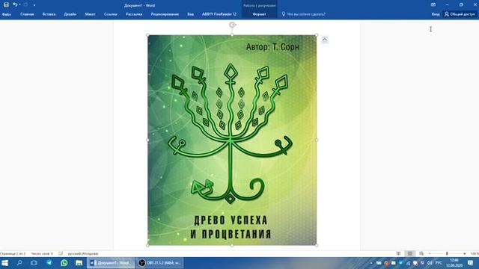Open ribbon display options icon
Viewport: 479px width, 269px height.
433,5
